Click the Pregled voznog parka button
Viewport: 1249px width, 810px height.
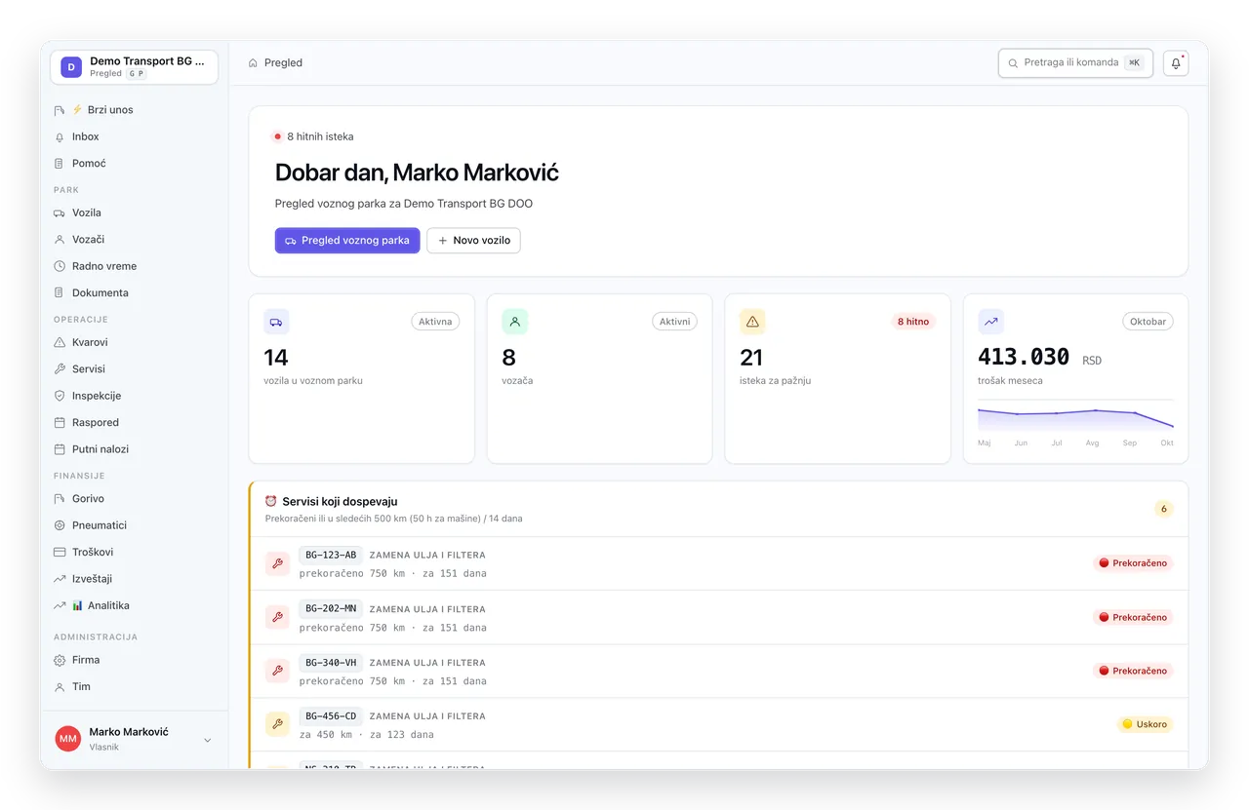pos(347,240)
